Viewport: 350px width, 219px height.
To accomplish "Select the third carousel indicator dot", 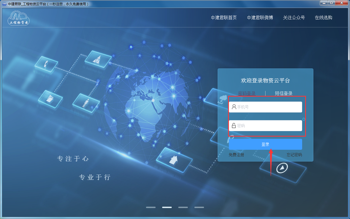I will tap(183, 207).
